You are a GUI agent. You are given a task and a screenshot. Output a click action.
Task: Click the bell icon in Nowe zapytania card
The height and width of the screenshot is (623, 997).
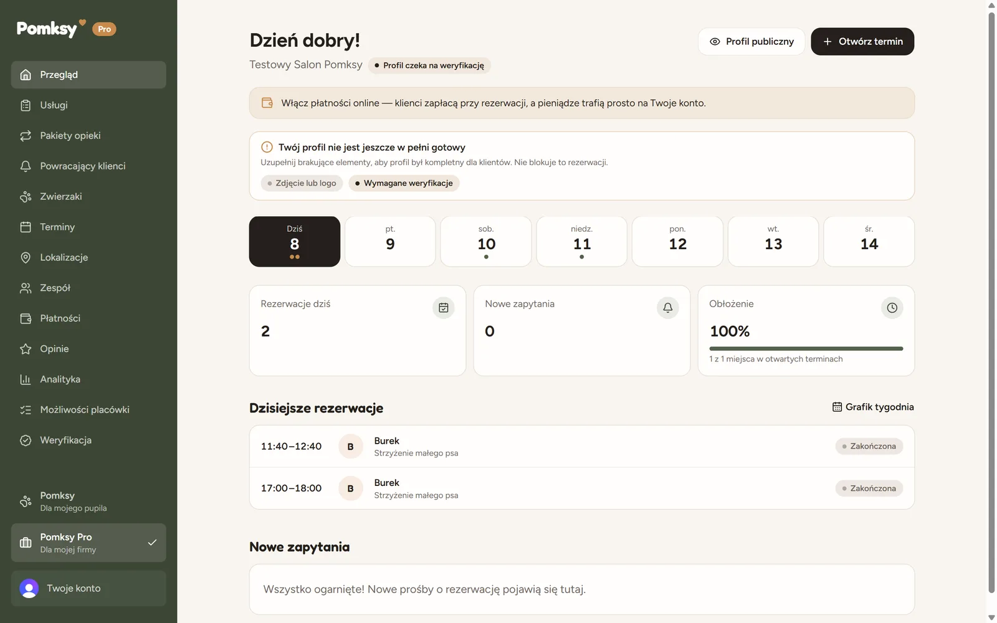click(667, 308)
